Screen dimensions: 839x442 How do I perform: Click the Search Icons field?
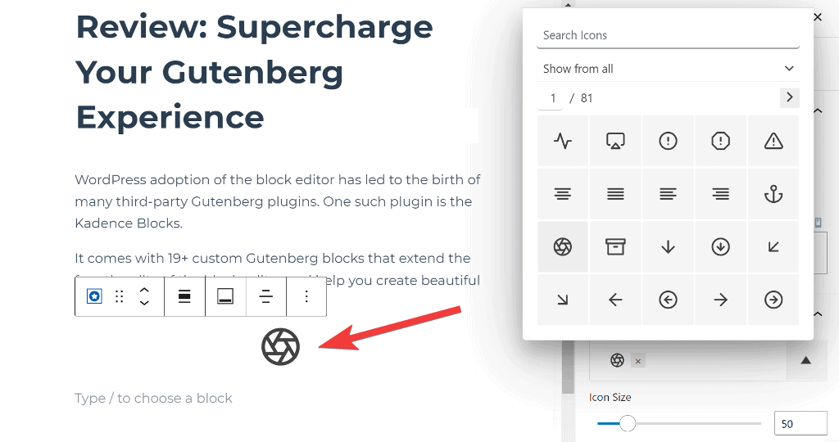click(669, 35)
